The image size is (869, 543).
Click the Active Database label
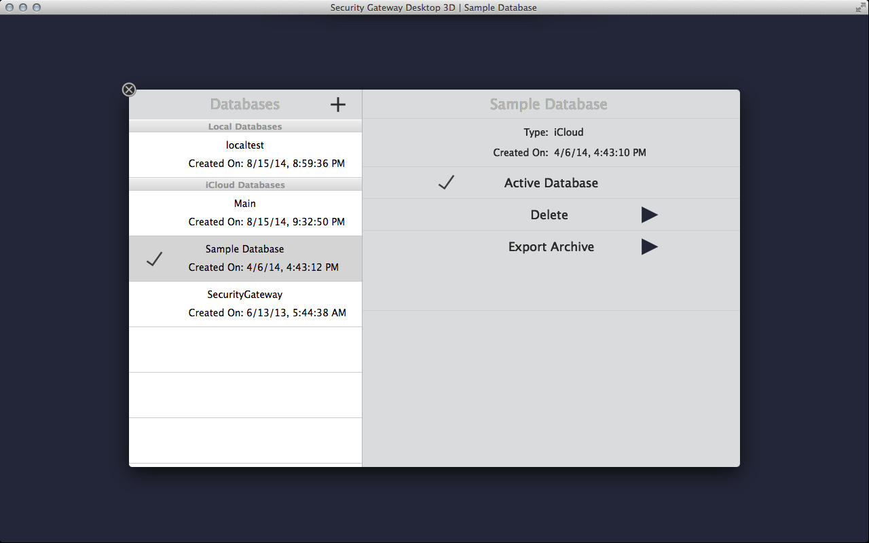551,183
